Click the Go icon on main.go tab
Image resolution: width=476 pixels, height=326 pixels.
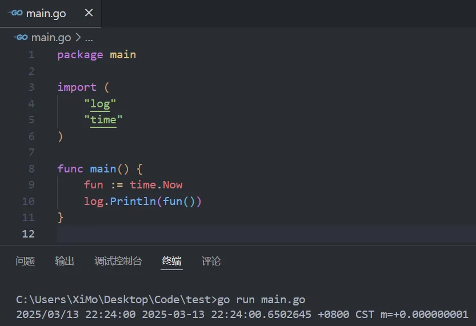[15, 13]
